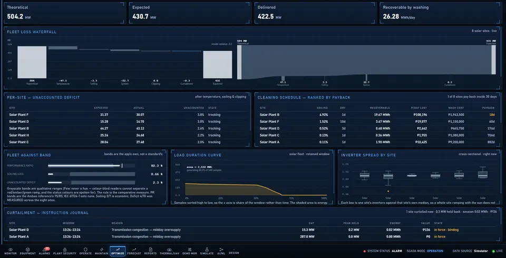Click the Reason column header in journal
Viewport: 506px width, 258px height.
click(x=117, y=223)
